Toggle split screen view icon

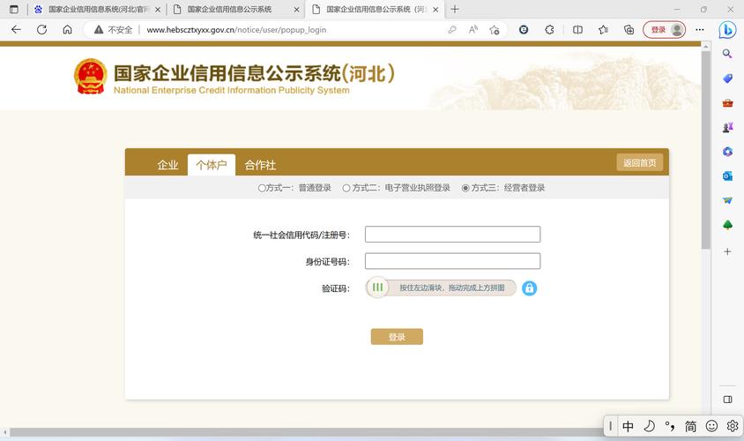pos(577,30)
